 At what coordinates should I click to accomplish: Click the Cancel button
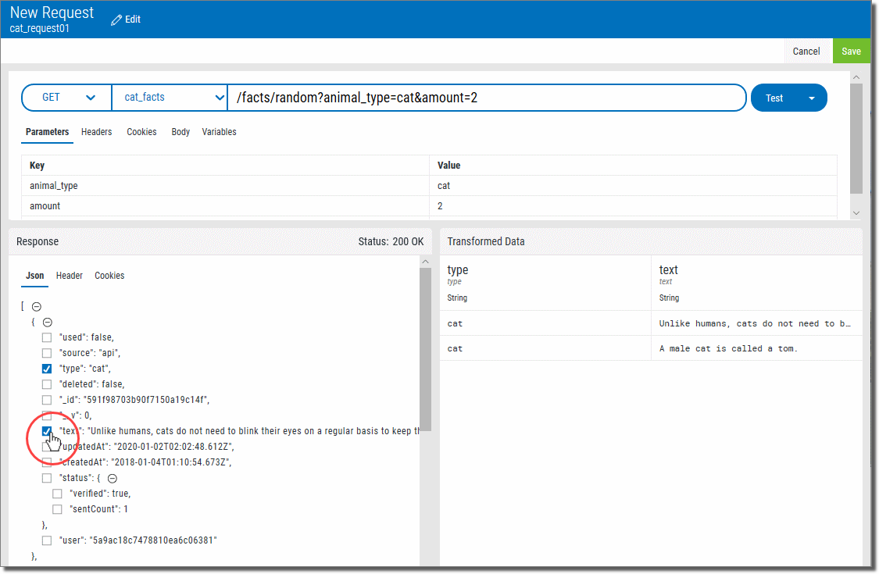[806, 52]
